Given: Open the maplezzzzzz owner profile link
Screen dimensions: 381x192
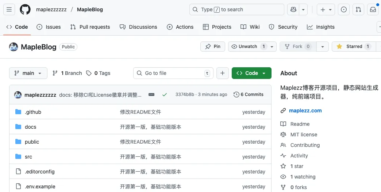Looking at the screenshot, I should 51,9.
